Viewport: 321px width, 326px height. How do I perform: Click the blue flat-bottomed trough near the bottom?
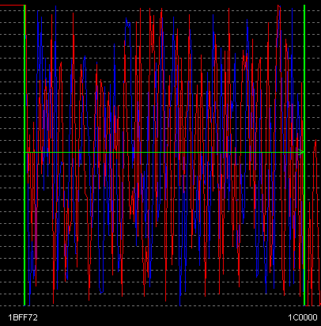pos(101,292)
